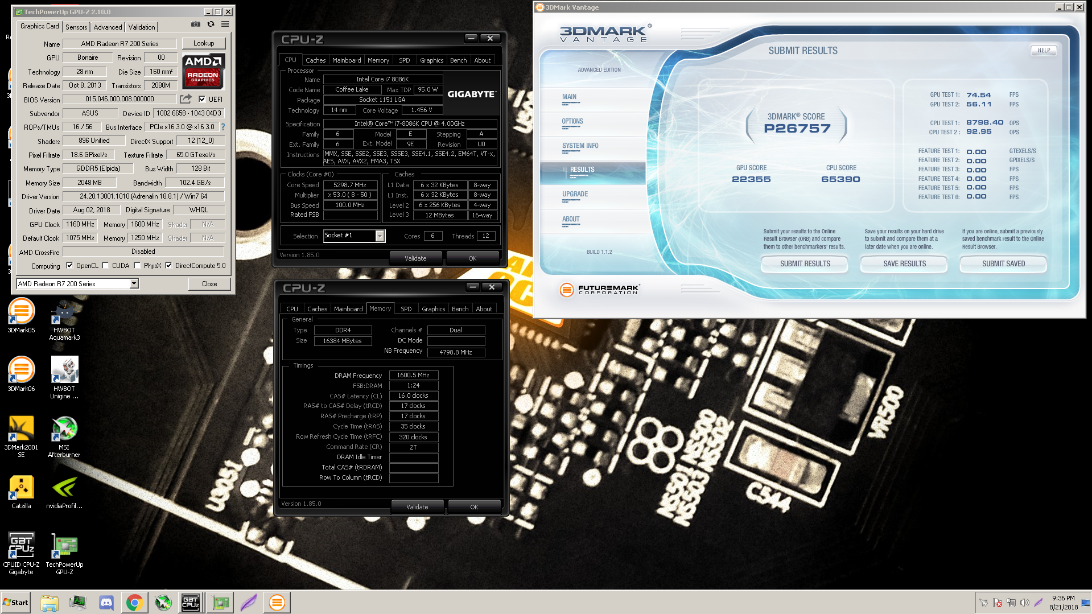Take screenshot with GPU-Z camera icon
1092x614 pixels.
coord(196,24)
